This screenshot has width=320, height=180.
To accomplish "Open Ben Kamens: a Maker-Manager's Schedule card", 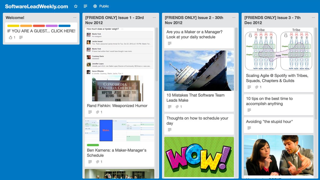I will click(x=117, y=153).
